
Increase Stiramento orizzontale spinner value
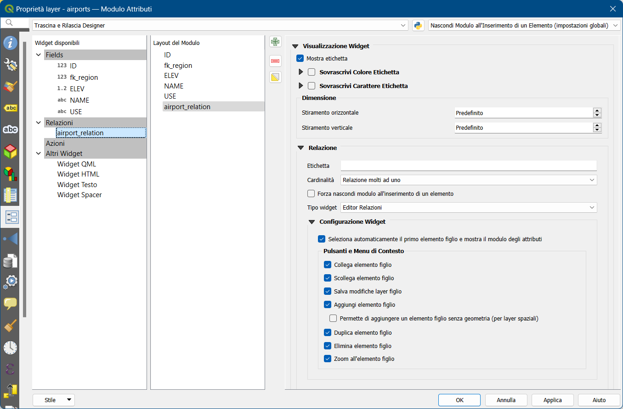(597, 111)
